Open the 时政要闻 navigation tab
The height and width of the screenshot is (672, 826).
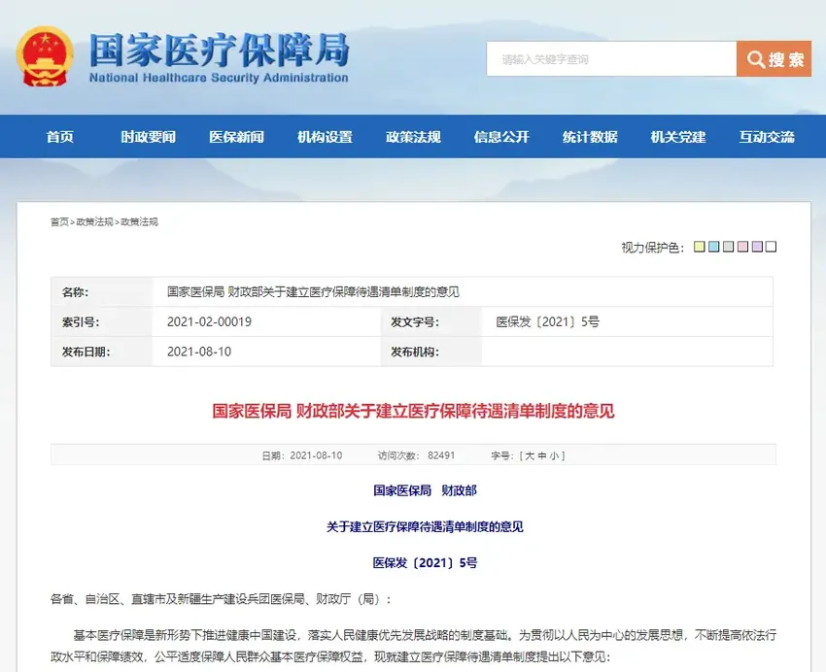click(x=148, y=137)
